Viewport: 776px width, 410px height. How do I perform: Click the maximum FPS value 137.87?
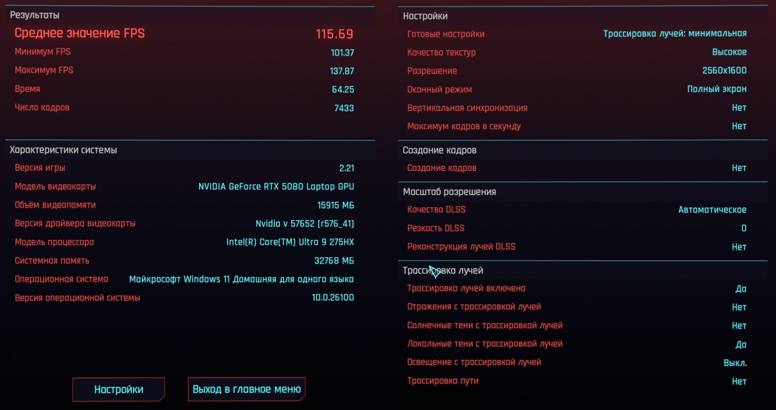(x=342, y=71)
